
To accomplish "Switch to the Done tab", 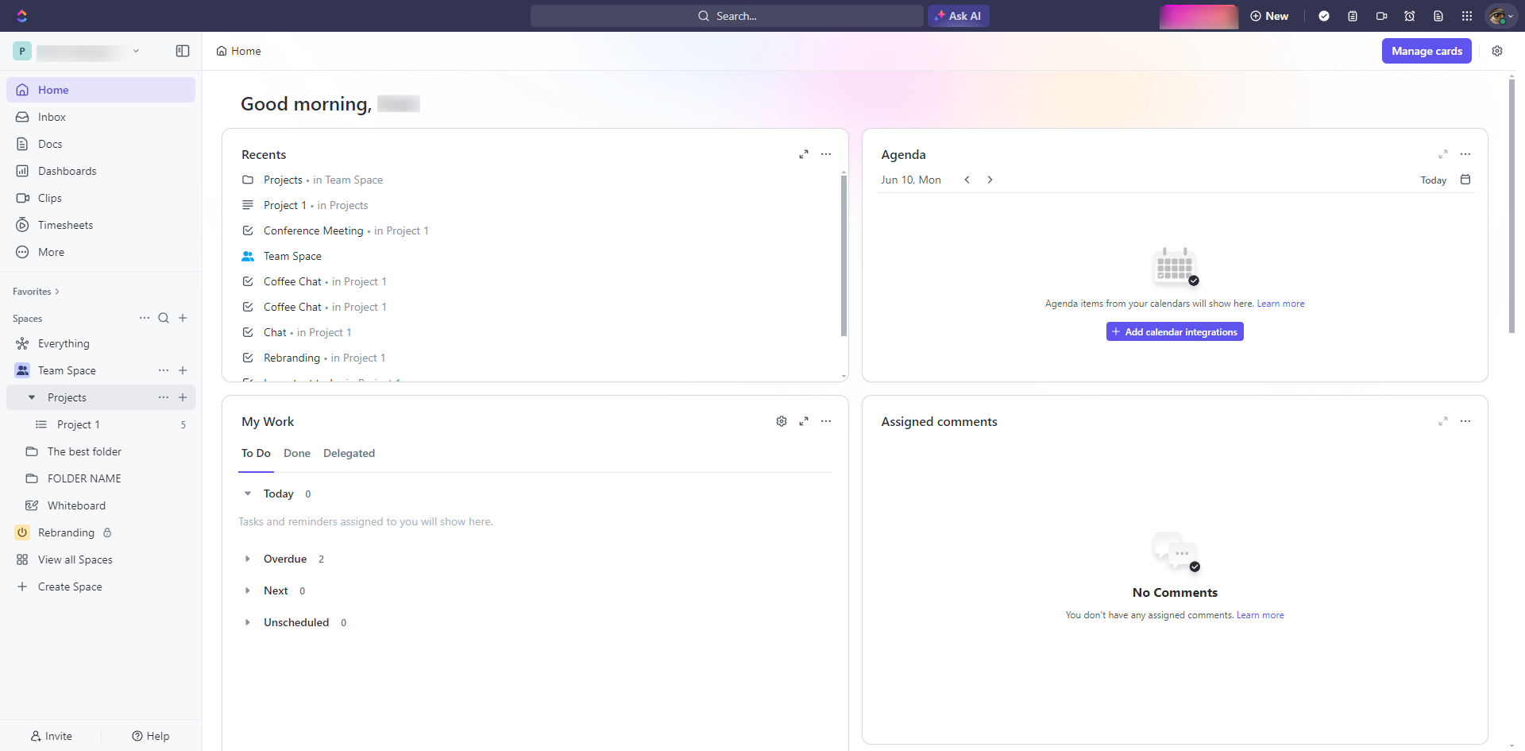I will tap(297, 453).
